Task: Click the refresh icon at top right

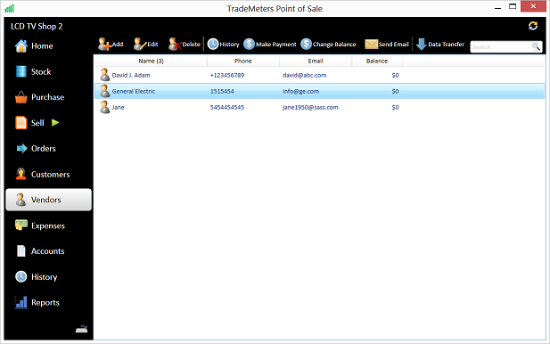Action: (533, 26)
